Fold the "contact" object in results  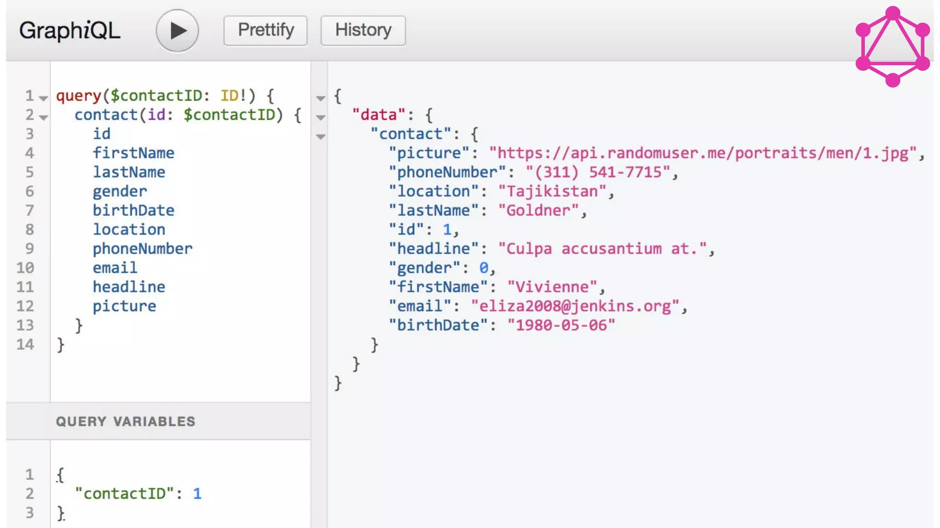(321, 137)
